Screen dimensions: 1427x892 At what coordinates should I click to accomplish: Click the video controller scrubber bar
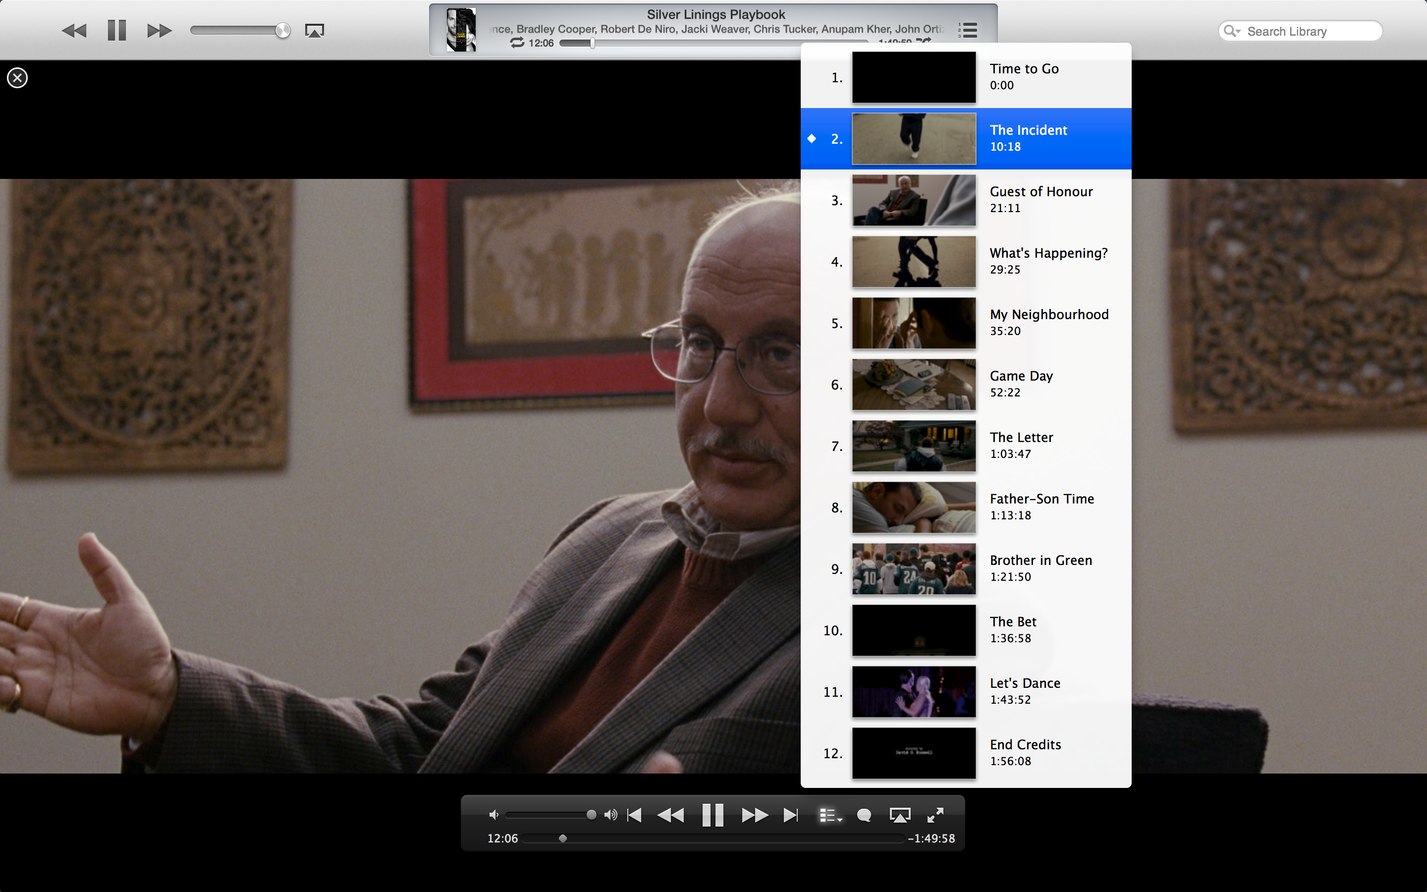point(713,838)
